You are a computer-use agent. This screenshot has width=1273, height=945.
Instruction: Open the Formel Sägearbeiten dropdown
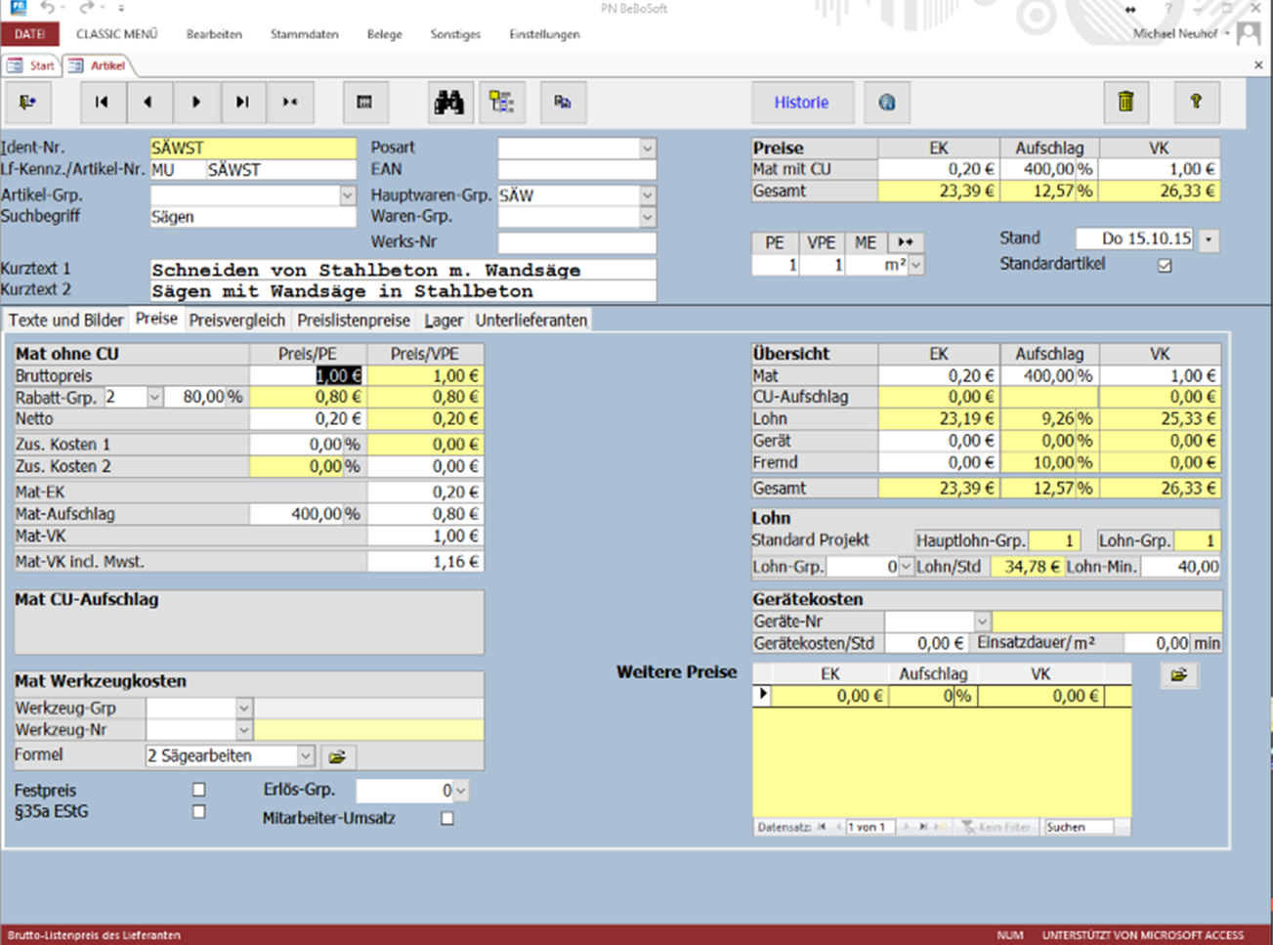[x=306, y=756]
